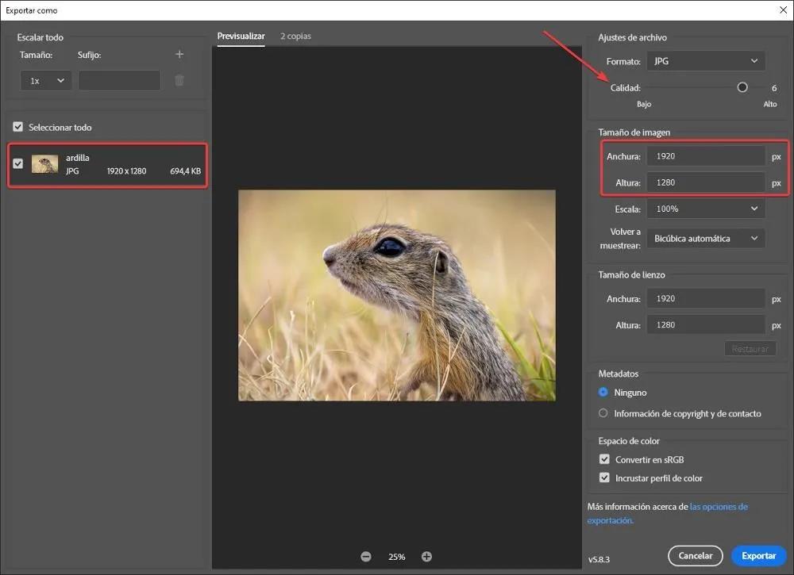The height and width of the screenshot is (575, 794).
Task: Zoom in with the plus icon below preview
Action: [426, 556]
